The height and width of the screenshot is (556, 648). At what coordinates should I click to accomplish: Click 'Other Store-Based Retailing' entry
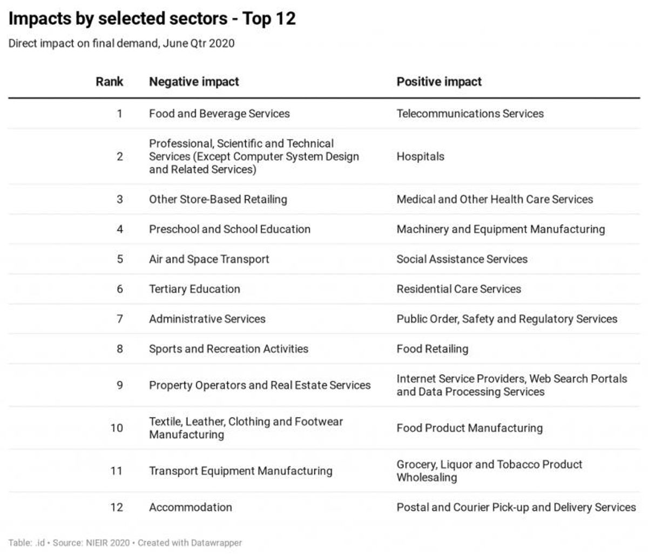click(x=218, y=200)
